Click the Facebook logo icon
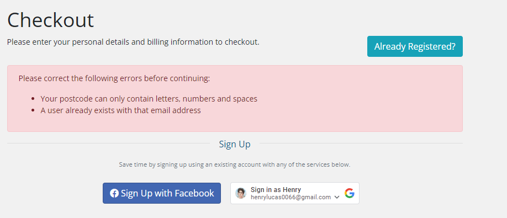This screenshot has height=218, width=507. pos(114,193)
